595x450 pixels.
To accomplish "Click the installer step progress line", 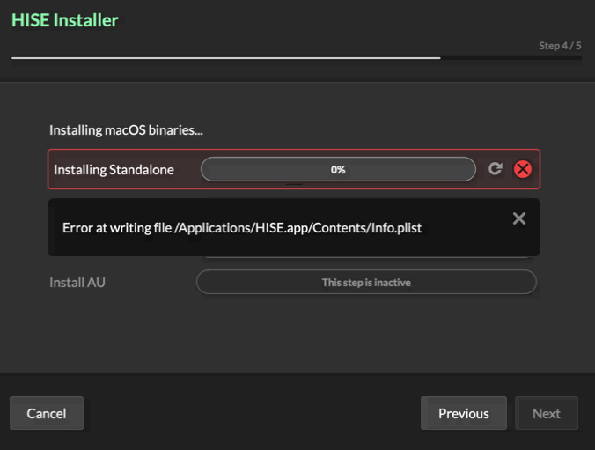I will click(297, 58).
